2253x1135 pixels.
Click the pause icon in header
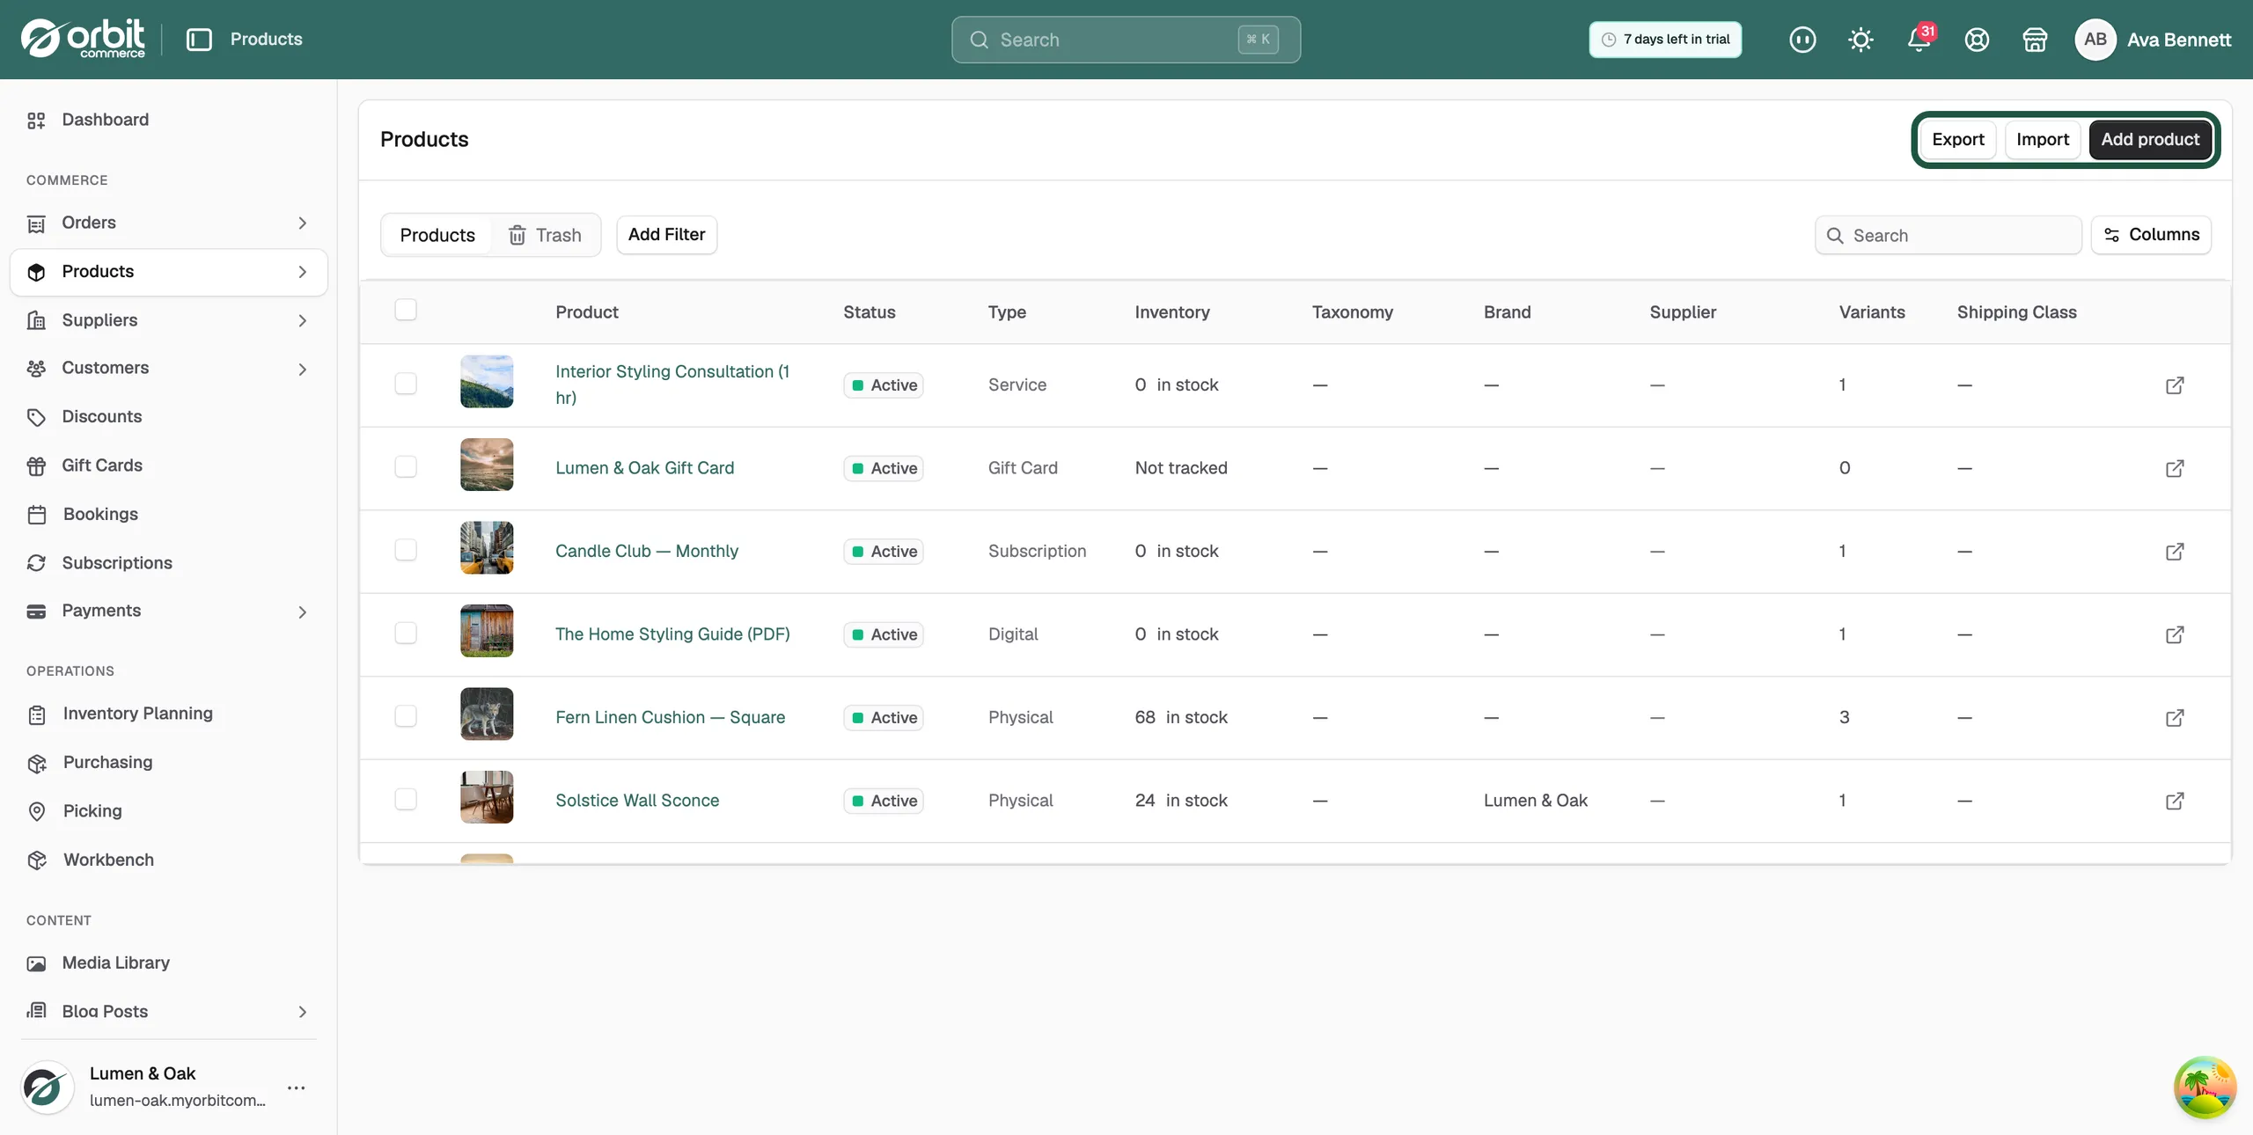coord(1802,40)
